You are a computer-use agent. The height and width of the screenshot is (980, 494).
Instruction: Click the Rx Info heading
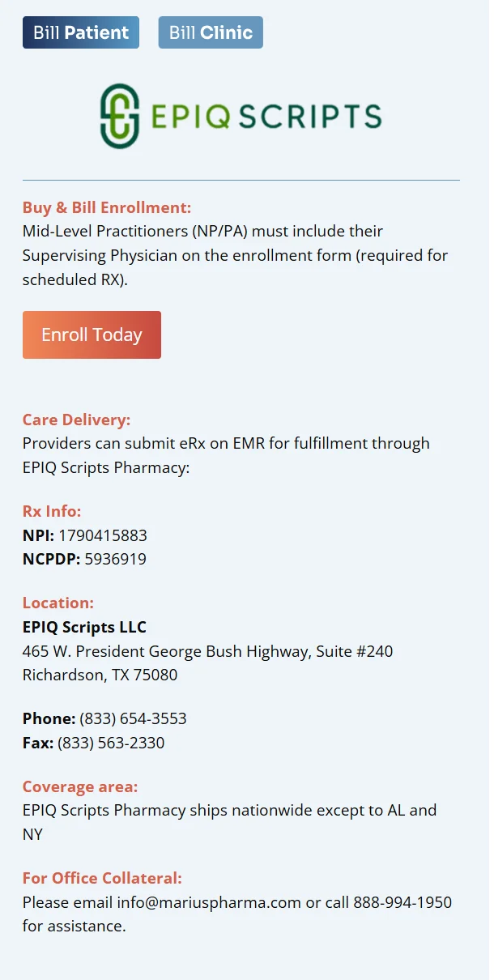click(x=52, y=511)
